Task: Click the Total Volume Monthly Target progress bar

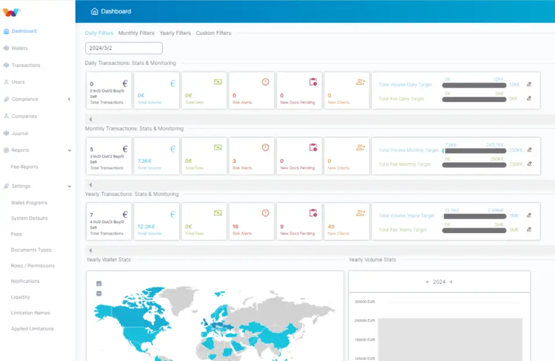Action: click(474, 150)
